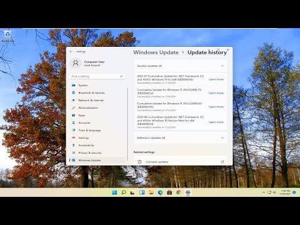Open Bluetooth & devices settings
300x225 pixels.
(97, 92)
